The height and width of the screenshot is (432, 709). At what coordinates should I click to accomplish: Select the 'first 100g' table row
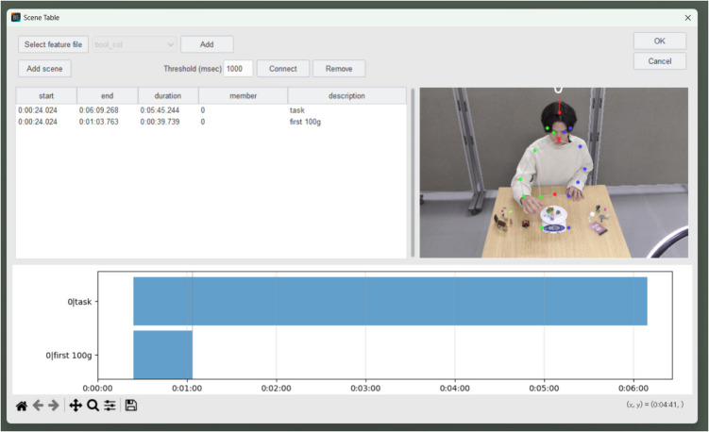[x=211, y=122]
